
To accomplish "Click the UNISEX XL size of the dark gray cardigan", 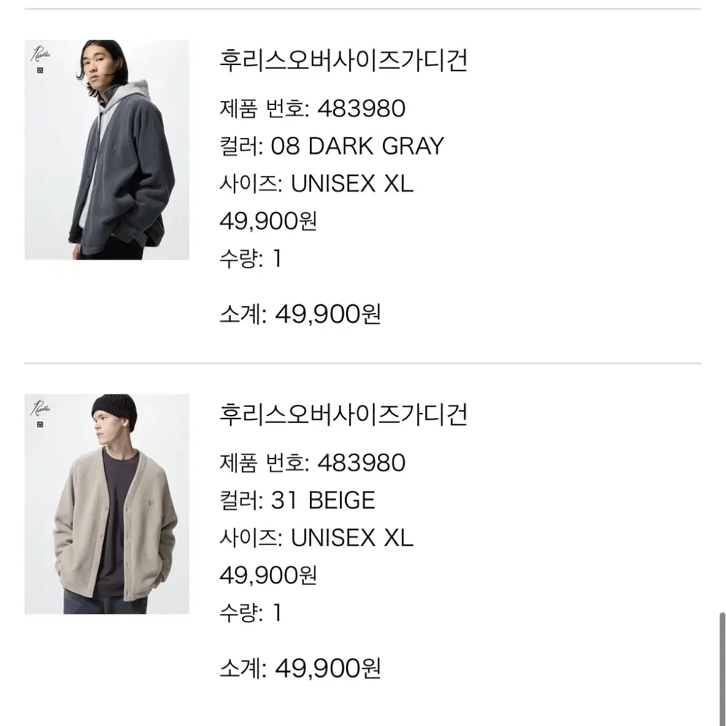I will tap(352, 183).
